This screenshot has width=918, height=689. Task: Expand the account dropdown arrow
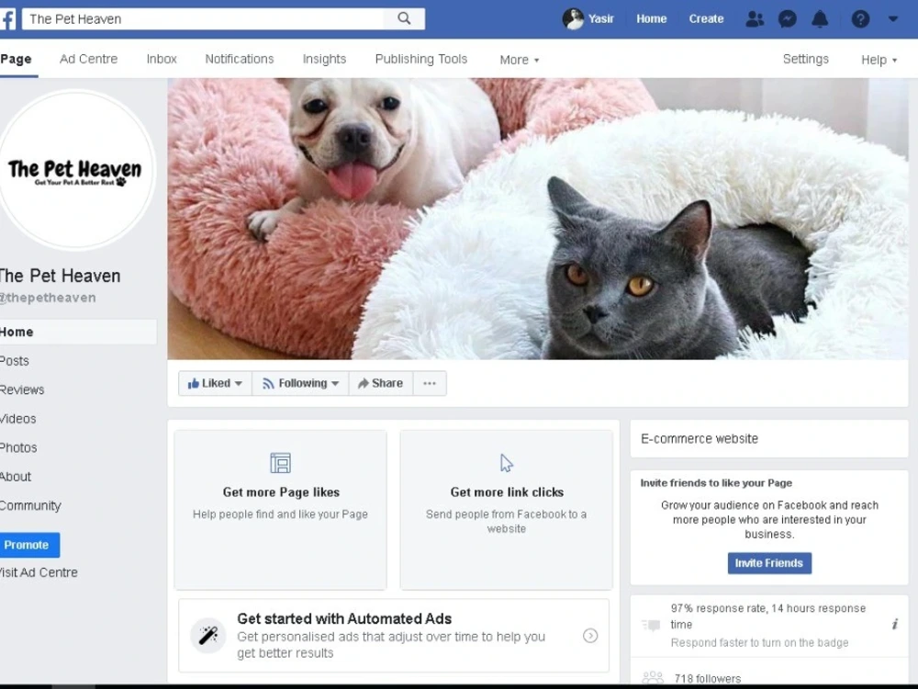[893, 18]
